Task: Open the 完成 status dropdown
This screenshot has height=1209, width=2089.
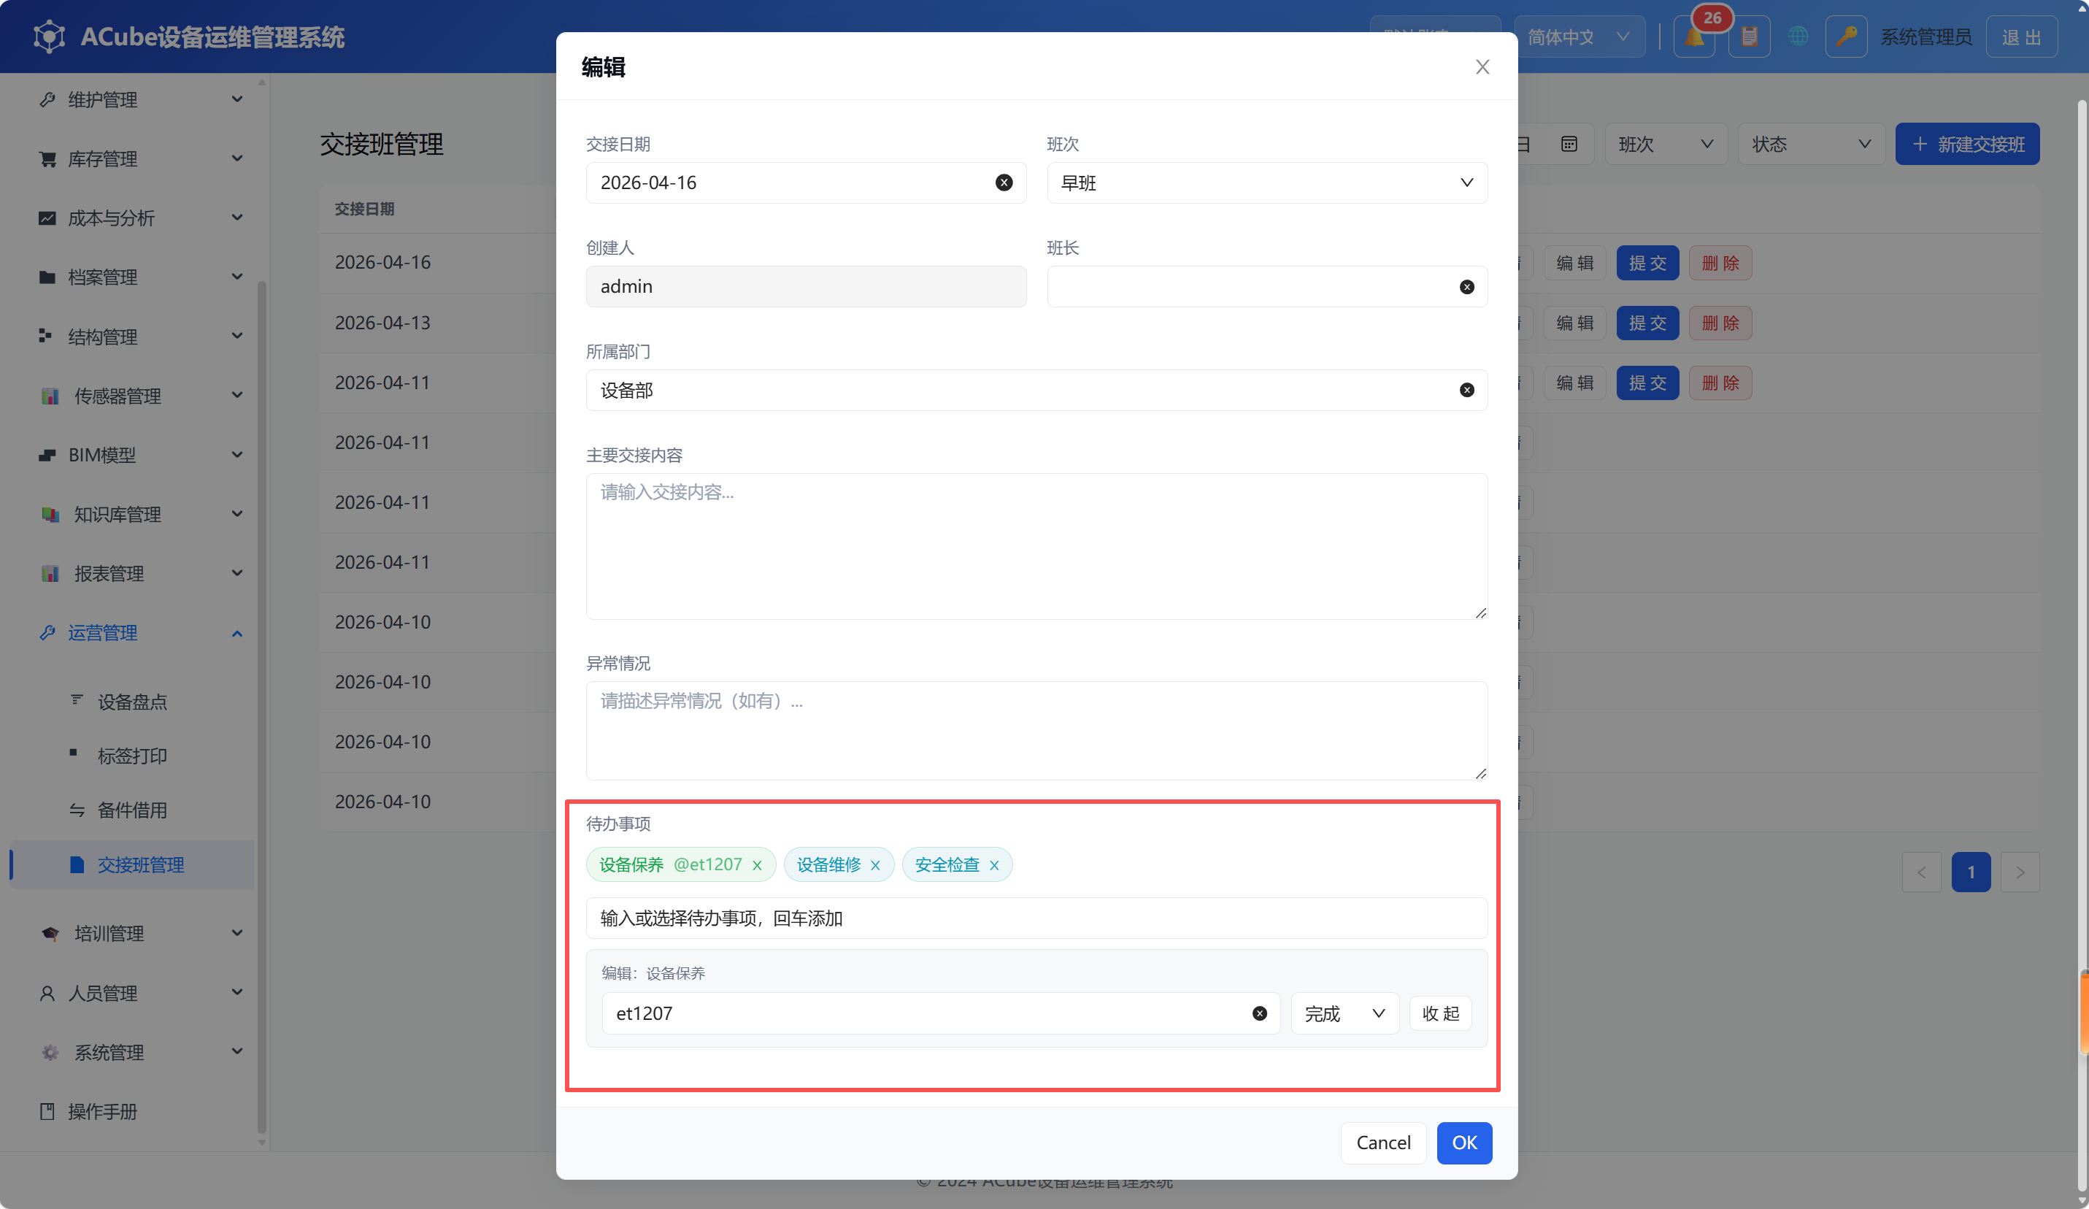Action: click(1344, 1013)
